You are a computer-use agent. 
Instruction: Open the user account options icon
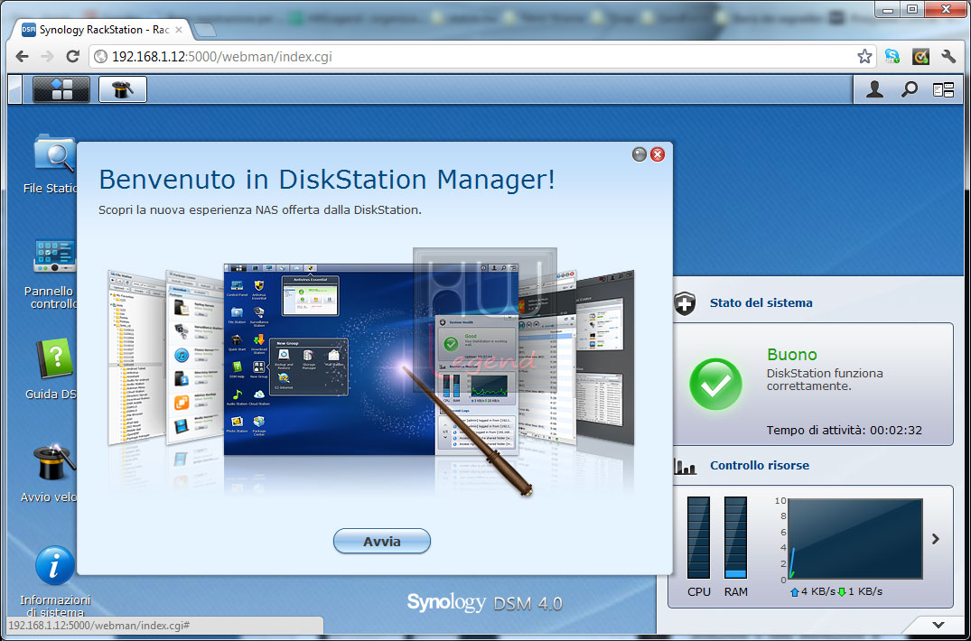(874, 89)
